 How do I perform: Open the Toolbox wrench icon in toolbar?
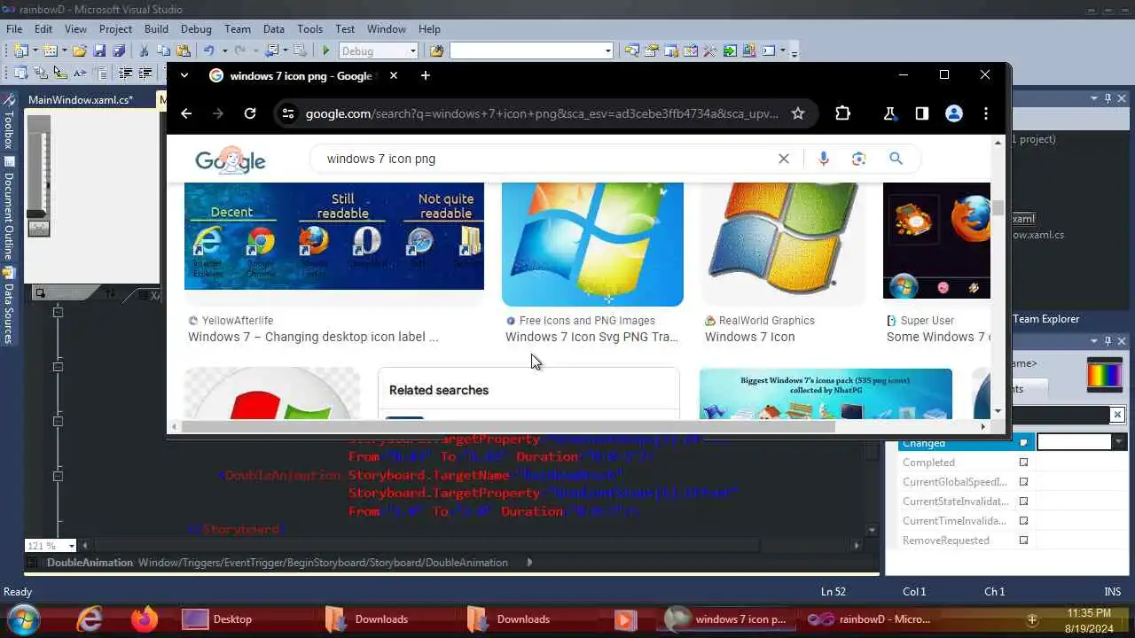[x=709, y=51]
